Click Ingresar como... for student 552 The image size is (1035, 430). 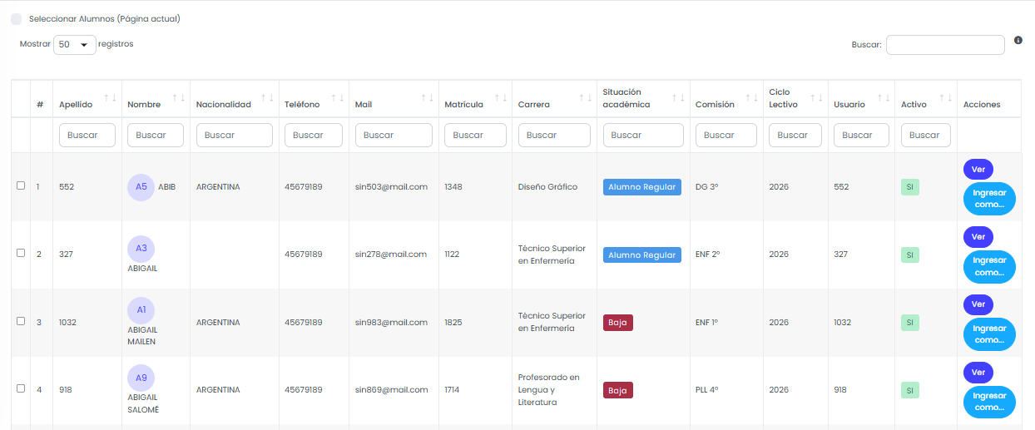point(989,199)
